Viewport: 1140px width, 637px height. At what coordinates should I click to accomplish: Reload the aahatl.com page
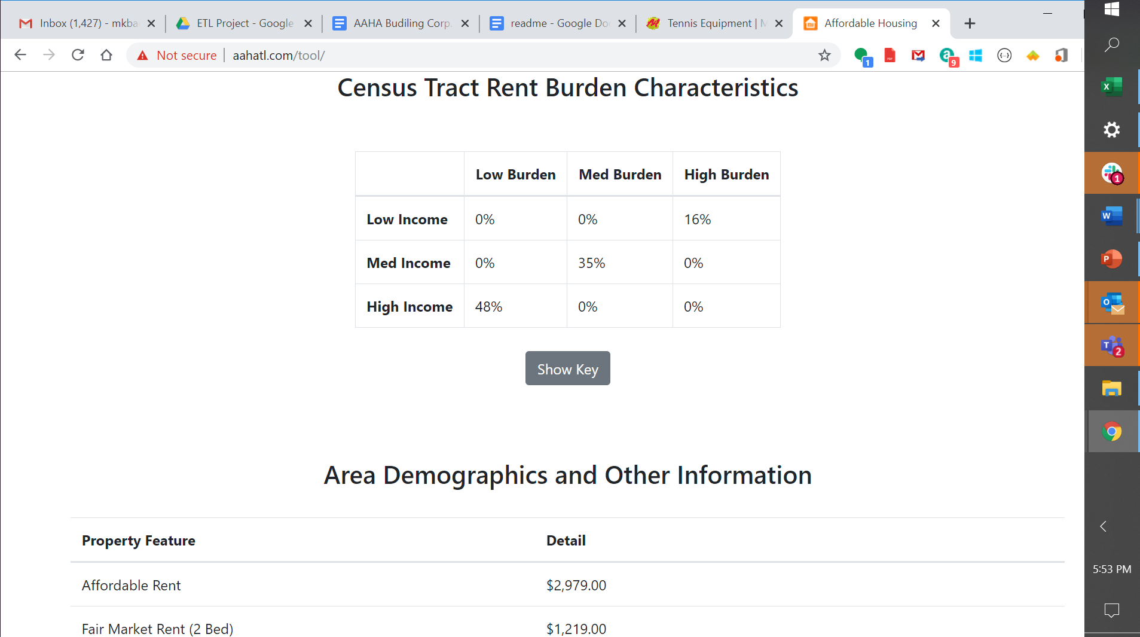[78, 55]
